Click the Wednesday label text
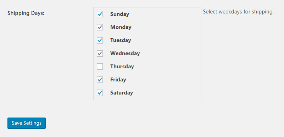This screenshot has height=137, width=284. coord(125,53)
